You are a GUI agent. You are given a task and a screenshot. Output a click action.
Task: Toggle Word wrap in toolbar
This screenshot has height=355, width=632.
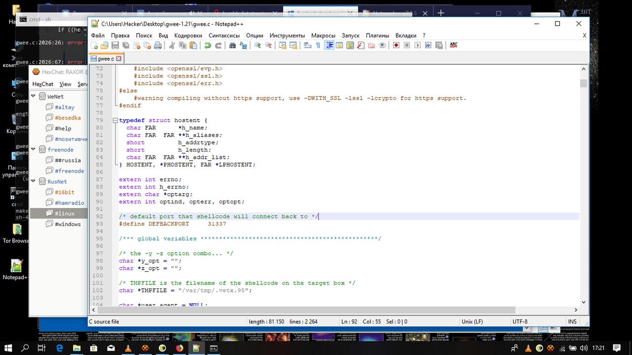307,45
